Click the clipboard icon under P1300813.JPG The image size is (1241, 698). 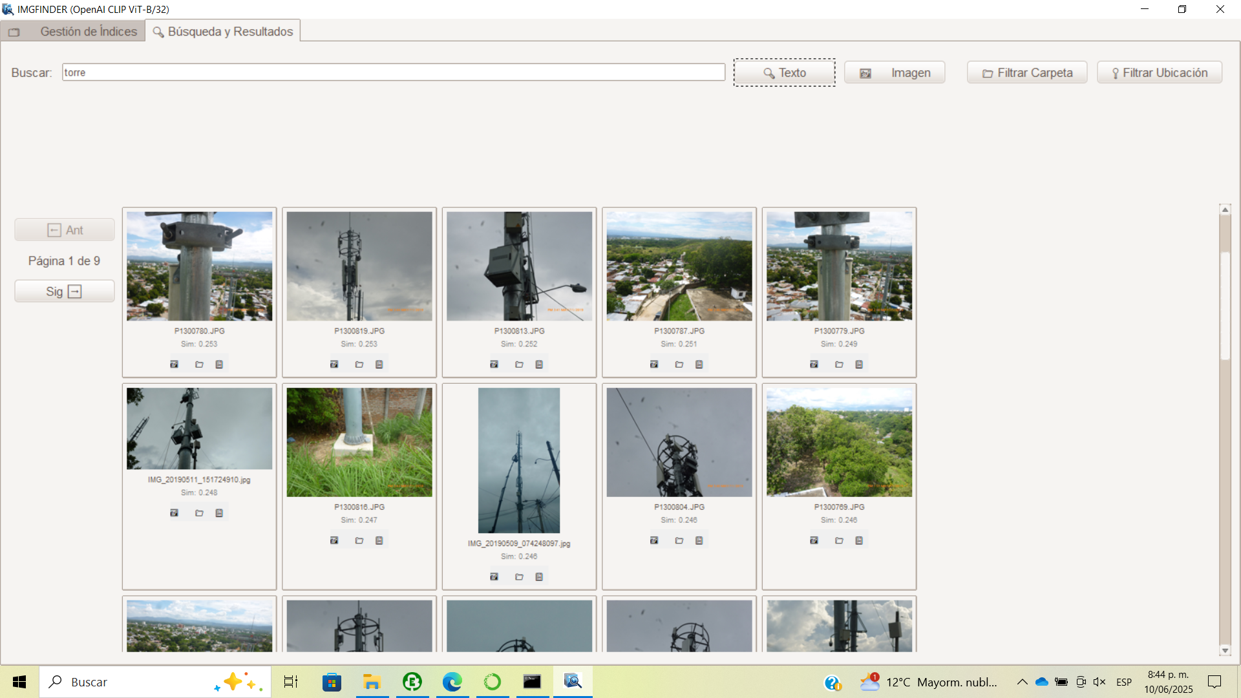[x=539, y=365]
